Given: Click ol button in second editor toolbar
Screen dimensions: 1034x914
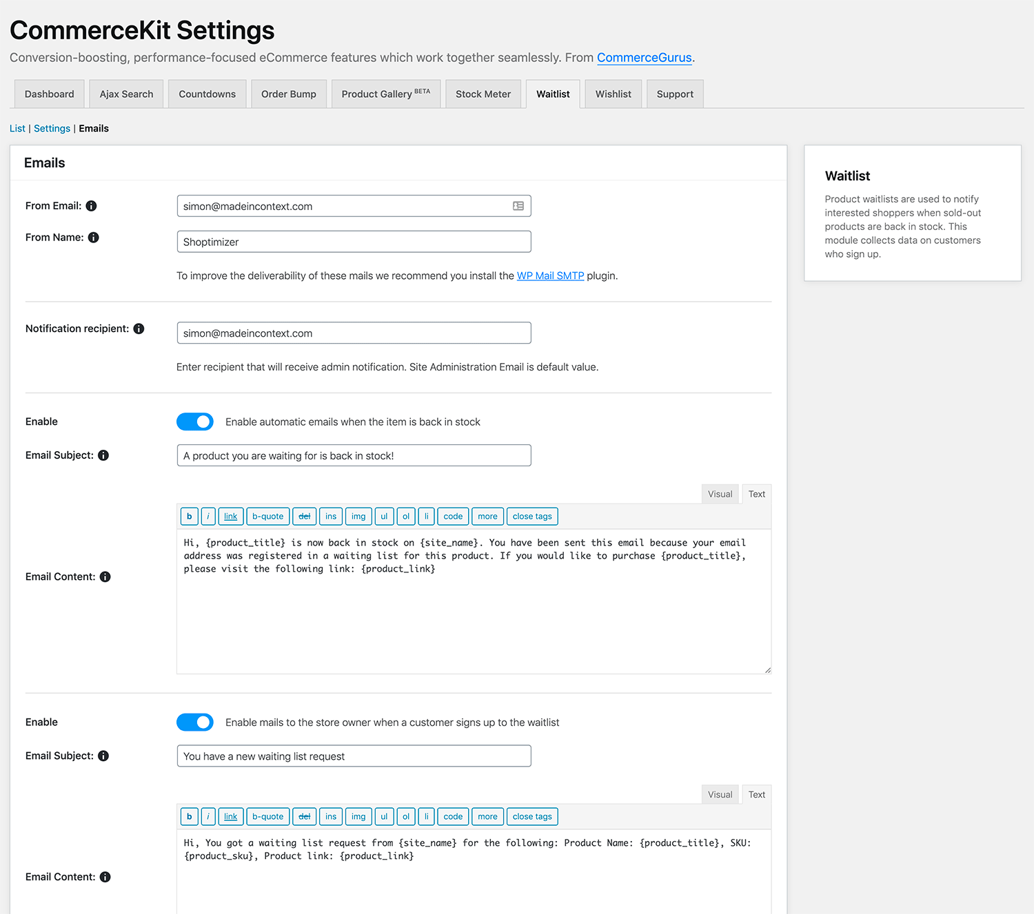Looking at the screenshot, I should click(406, 816).
